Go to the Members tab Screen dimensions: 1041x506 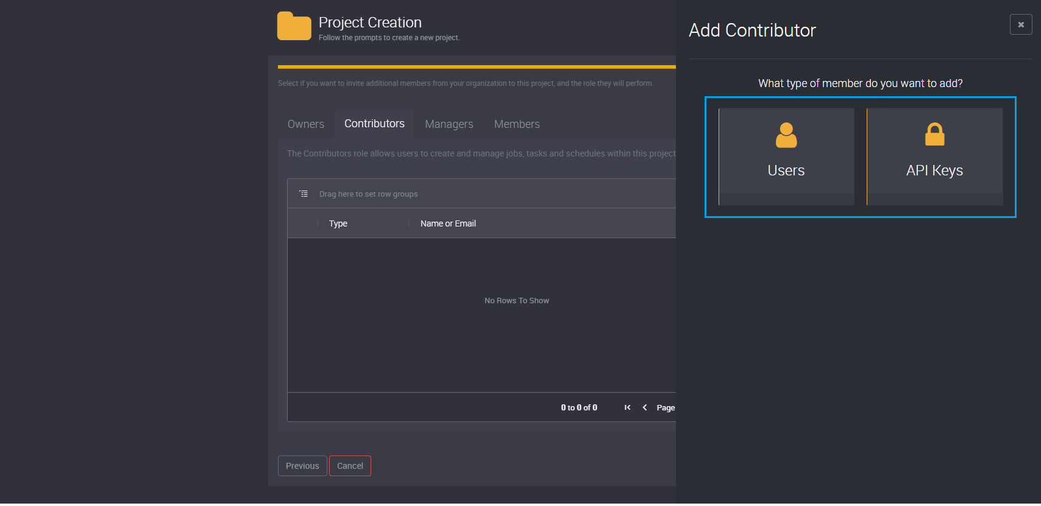pos(517,124)
